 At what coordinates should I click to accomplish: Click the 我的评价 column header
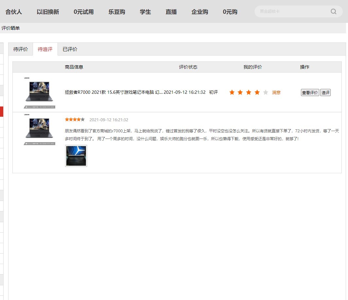(x=253, y=67)
